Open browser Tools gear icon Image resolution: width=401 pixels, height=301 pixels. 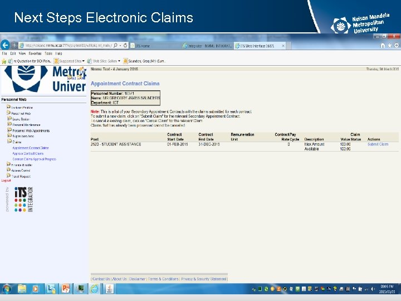[397, 46]
